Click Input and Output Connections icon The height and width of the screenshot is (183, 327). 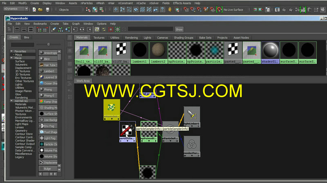pyautogui.click(x=82, y=29)
